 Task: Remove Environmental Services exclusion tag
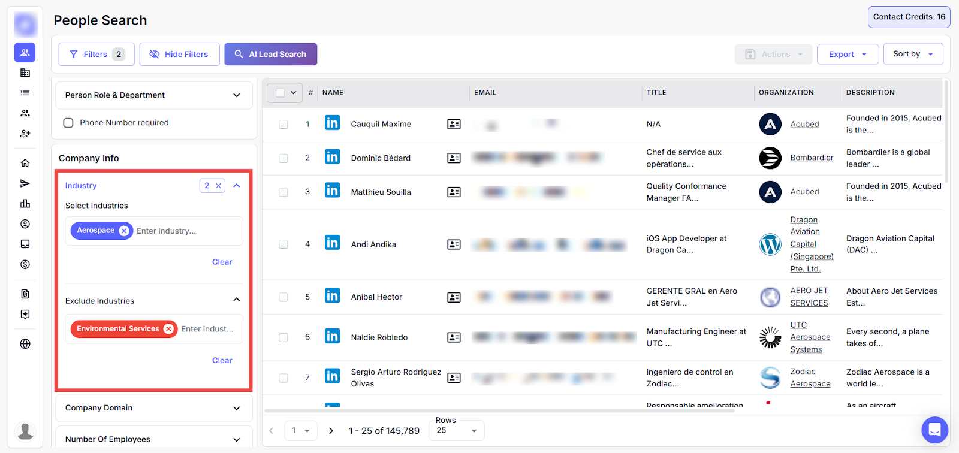click(169, 329)
